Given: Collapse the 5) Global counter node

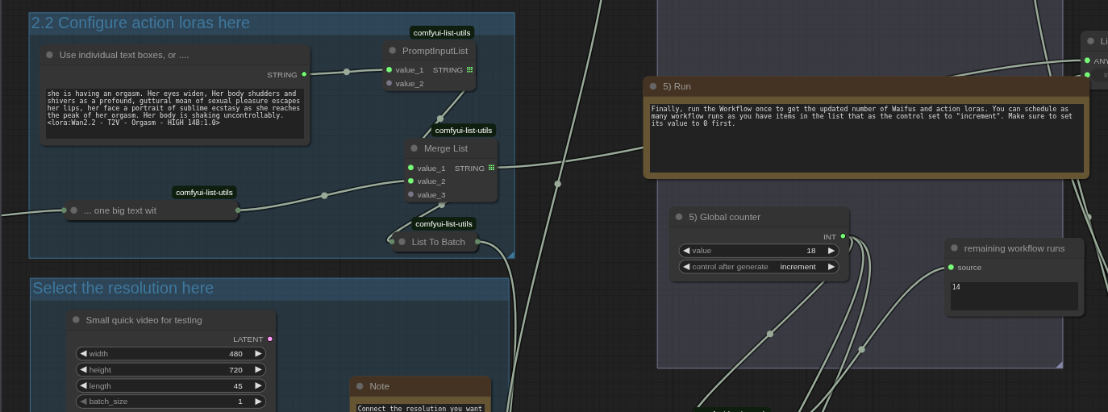Looking at the screenshot, I should click(x=679, y=217).
